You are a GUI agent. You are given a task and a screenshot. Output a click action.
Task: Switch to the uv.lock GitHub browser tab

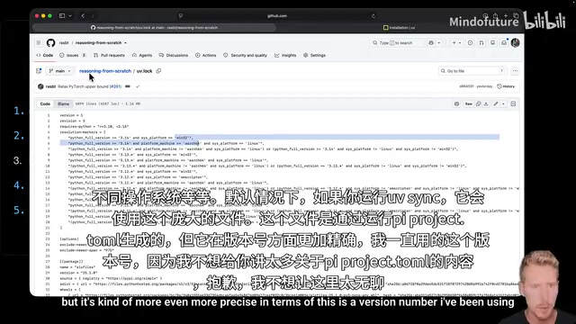click(x=154, y=28)
